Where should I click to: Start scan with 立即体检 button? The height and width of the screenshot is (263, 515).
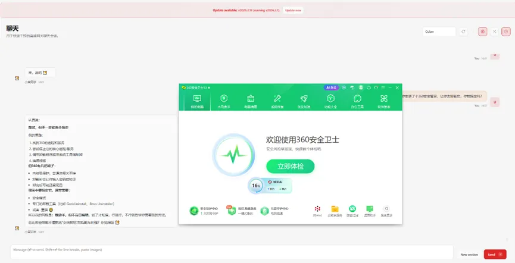pos(291,167)
